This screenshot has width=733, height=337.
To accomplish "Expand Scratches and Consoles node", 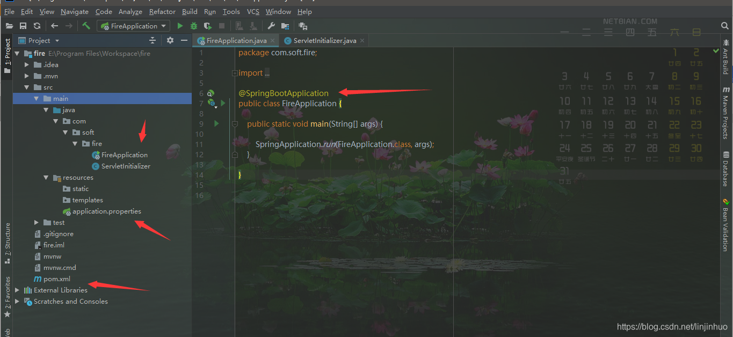I will 18,301.
